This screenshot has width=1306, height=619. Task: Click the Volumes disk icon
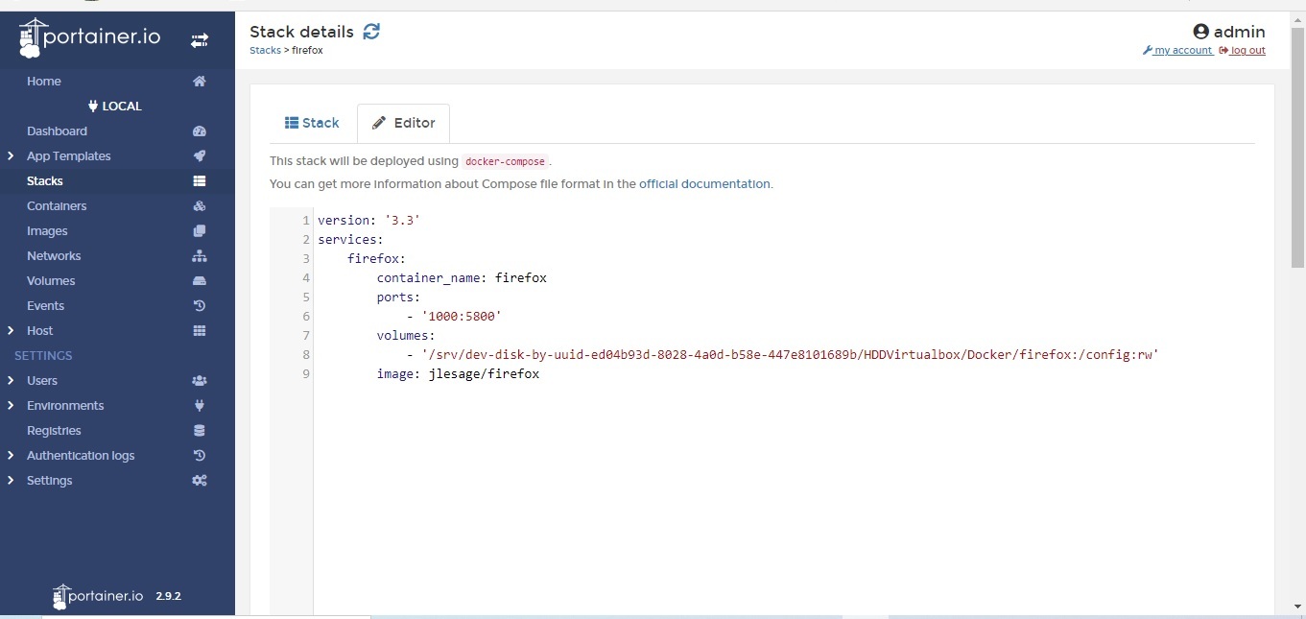click(x=200, y=281)
